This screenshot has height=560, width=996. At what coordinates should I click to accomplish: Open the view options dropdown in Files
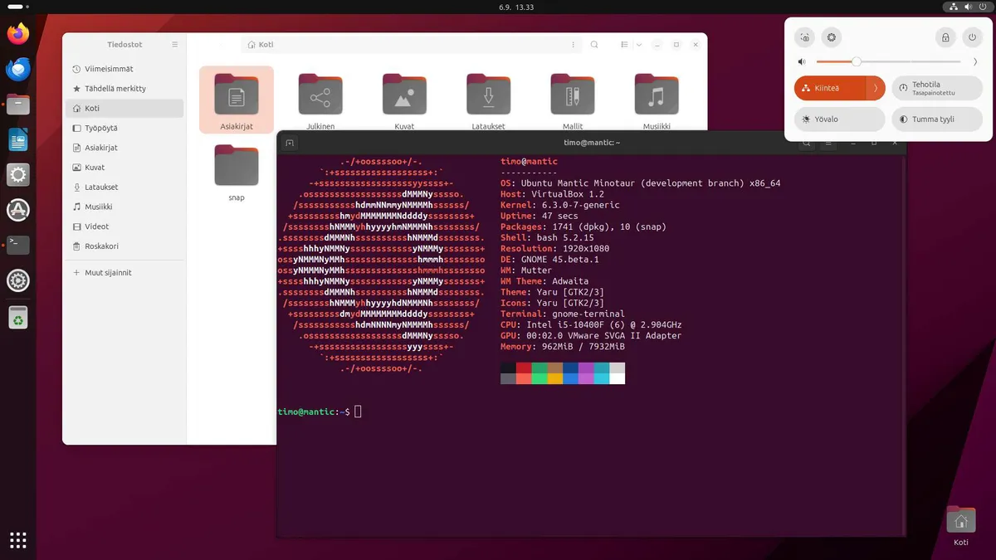click(637, 44)
